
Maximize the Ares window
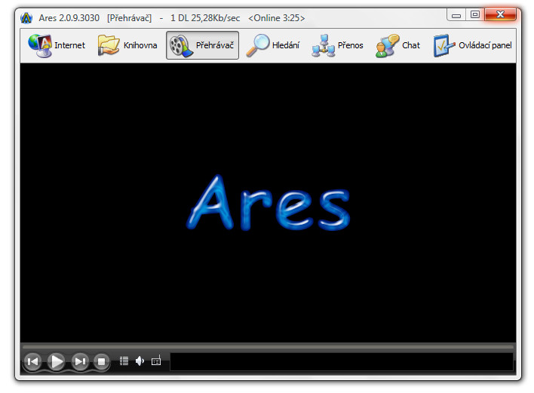coord(475,14)
